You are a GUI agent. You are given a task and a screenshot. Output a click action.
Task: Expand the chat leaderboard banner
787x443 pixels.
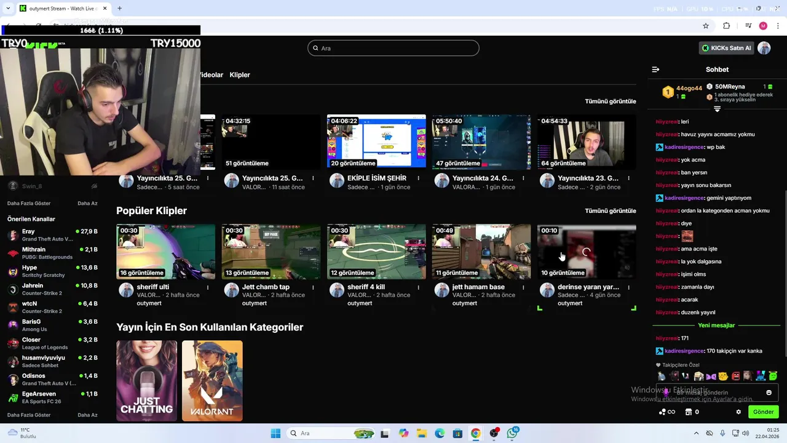tap(717, 109)
